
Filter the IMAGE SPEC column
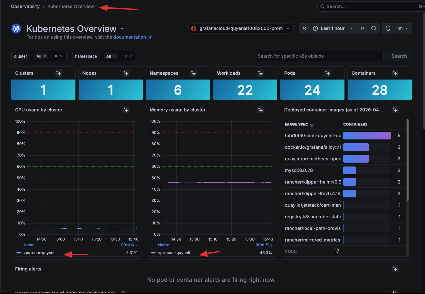312,125
